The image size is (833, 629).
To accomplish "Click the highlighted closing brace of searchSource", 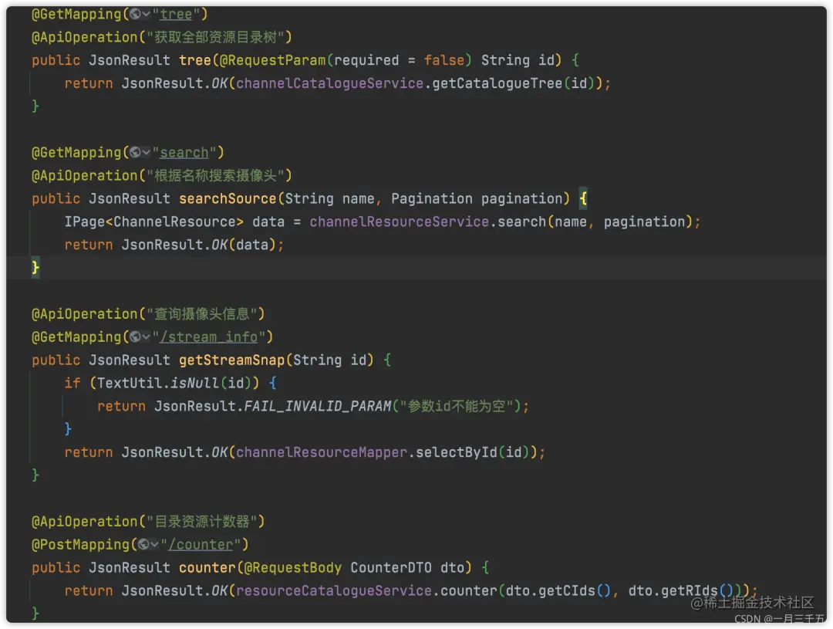I will point(35,268).
